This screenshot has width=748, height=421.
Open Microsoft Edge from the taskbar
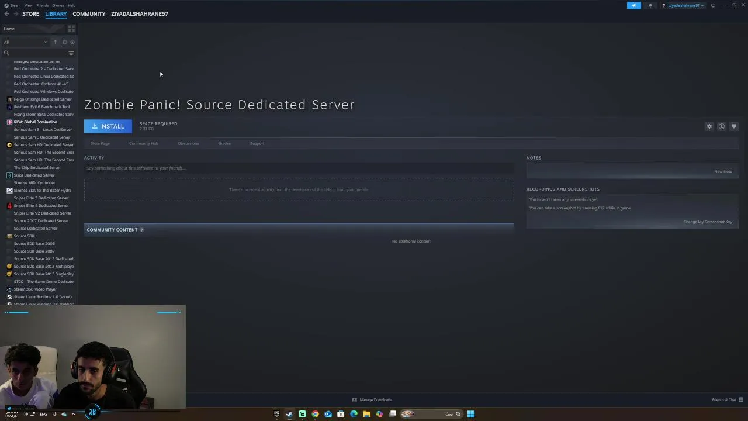(354, 414)
